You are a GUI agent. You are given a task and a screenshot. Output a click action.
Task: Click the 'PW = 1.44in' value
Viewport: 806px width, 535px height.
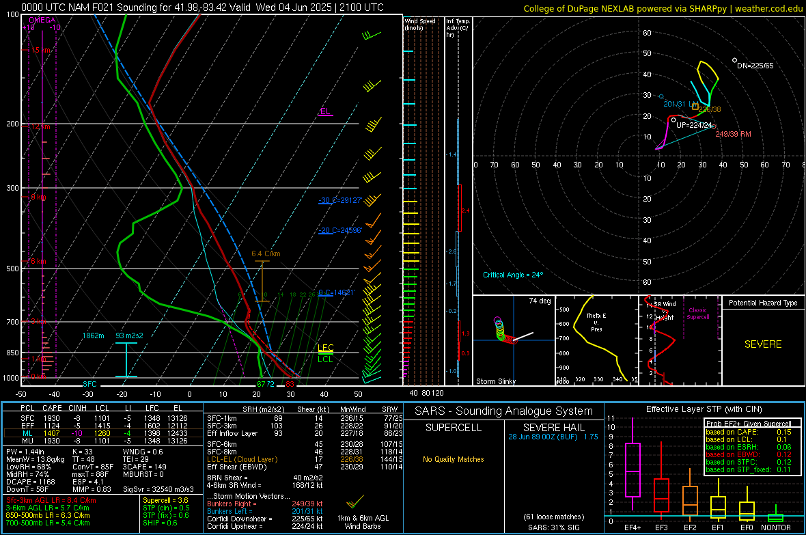[26, 452]
